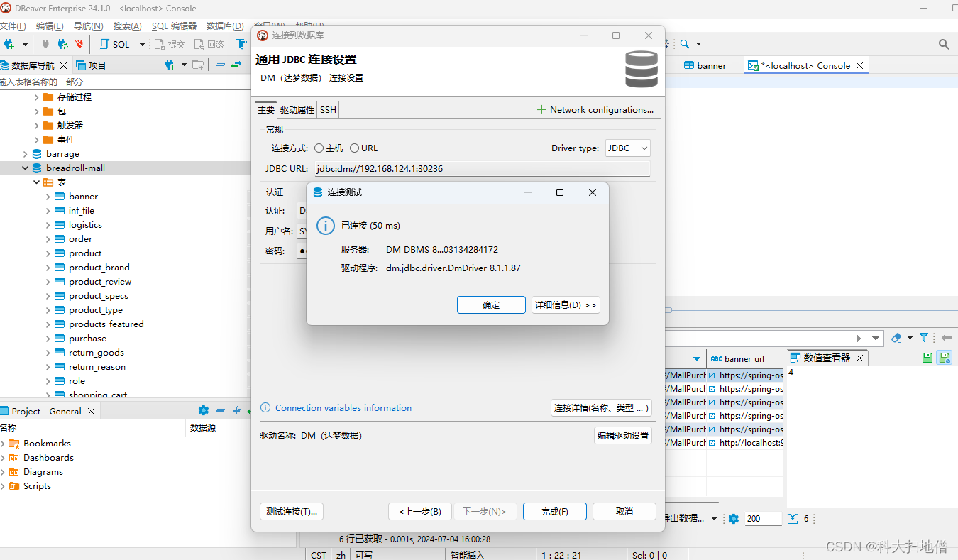Click the Project panel settings gear icon

pos(204,411)
